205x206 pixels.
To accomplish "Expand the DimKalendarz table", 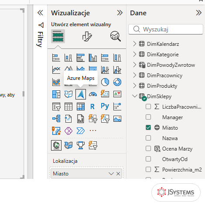I will pos(135,44).
